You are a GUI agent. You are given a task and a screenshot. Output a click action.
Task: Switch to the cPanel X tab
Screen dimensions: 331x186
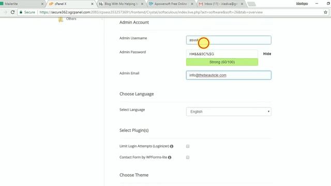pos(71,4)
